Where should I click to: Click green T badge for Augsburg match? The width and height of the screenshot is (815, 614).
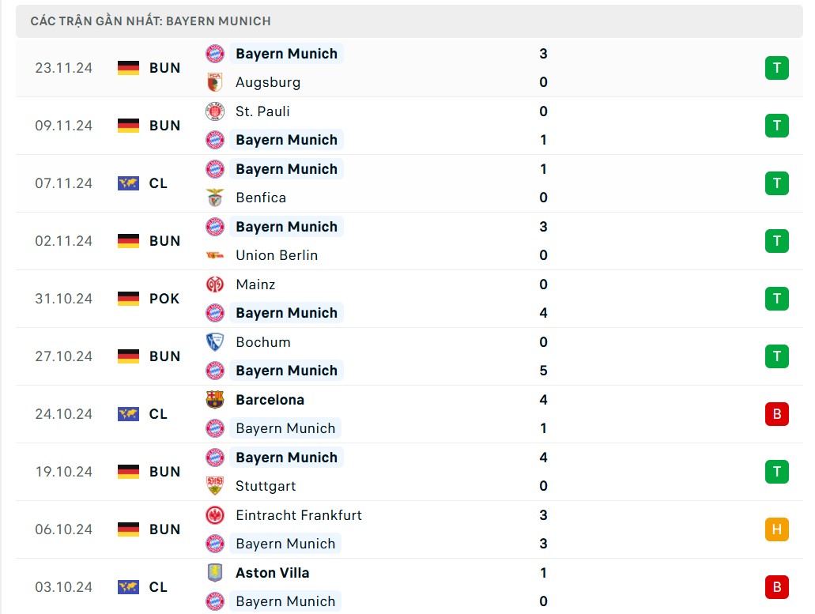pos(776,68)
